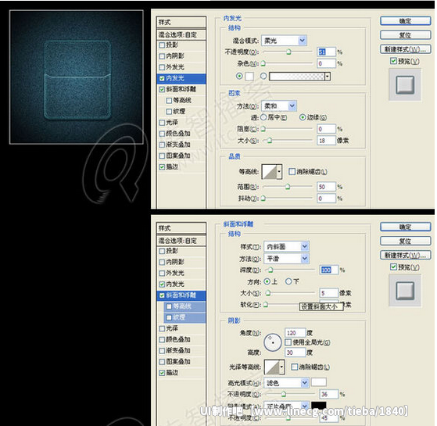
Task: Click highlight opacity field showing 36
Action: coord(329,394)
